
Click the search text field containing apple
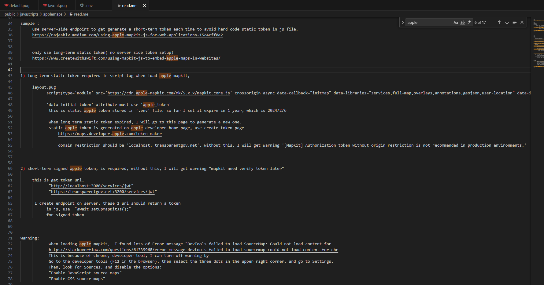pos(428,22)
